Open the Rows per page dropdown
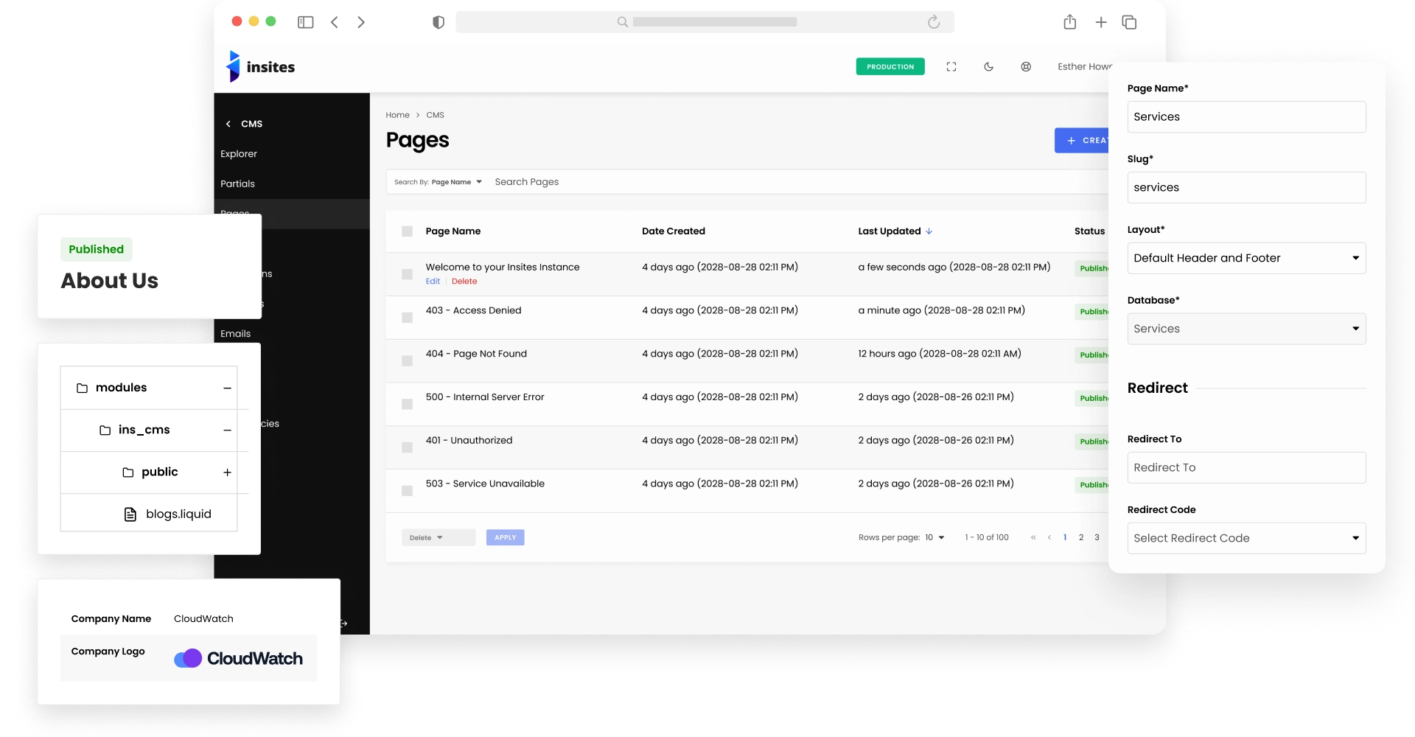 click(x=935, y=537)
